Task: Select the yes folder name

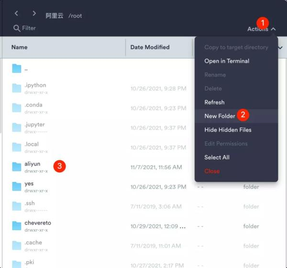Action: click(x=29, y=184)
